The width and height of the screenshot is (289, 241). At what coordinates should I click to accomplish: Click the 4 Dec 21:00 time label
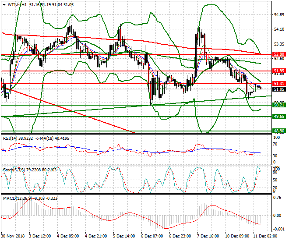click(96, 236)
